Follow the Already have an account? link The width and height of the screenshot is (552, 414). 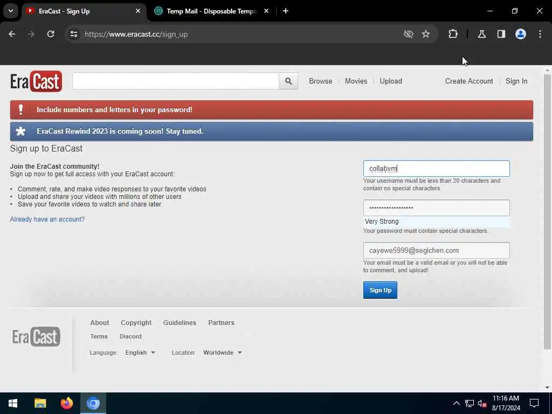(x=47, y=219)
